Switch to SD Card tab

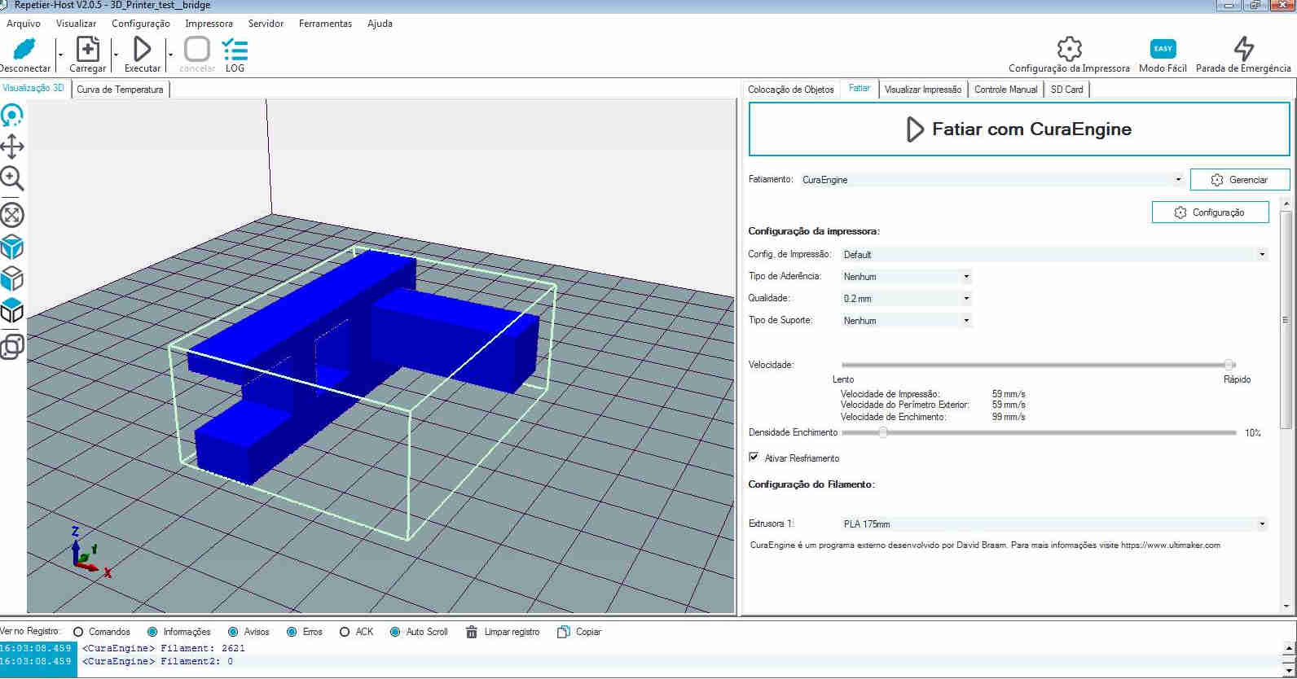click(1066, 90)
